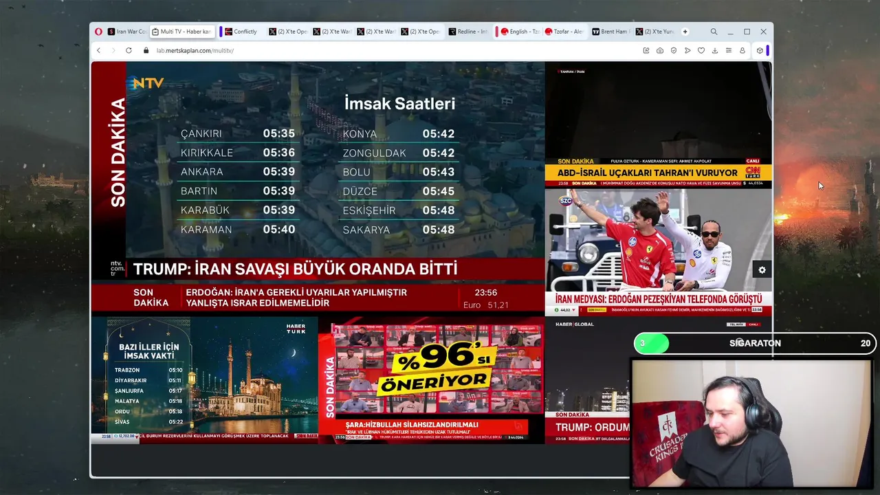Image resolution: width=880 pixels, height=495 pixels.
Task: Click the 'ŞARA: HİZBULLAH SİLAHSIZLANDIRILMALI' caption
Action: [412, 425]
